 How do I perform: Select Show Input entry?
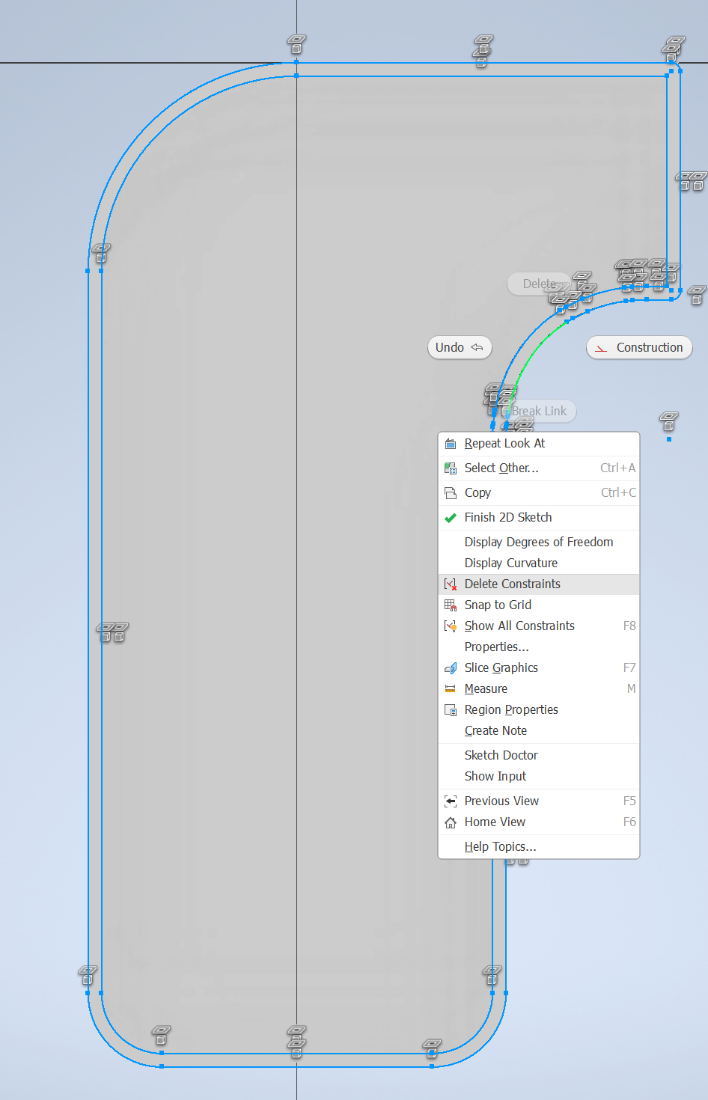coord(539,777)
